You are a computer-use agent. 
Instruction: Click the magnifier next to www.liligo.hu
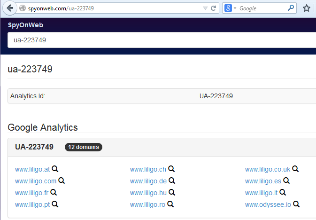172,192
